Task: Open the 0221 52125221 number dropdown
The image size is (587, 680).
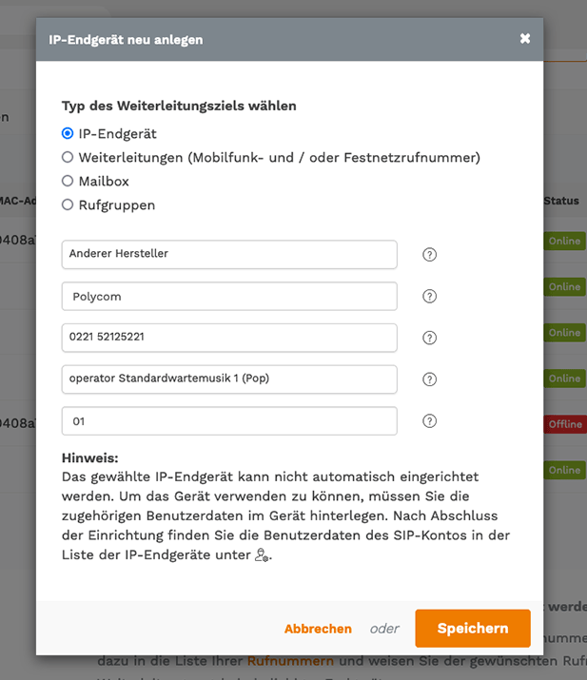Action: 229,338
